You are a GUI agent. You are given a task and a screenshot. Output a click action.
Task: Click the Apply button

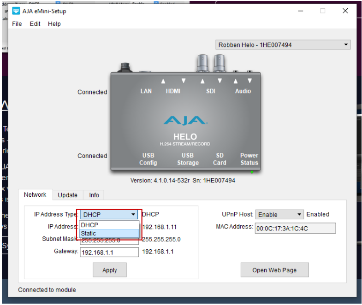pyautogui.click(x=110, y=270)
